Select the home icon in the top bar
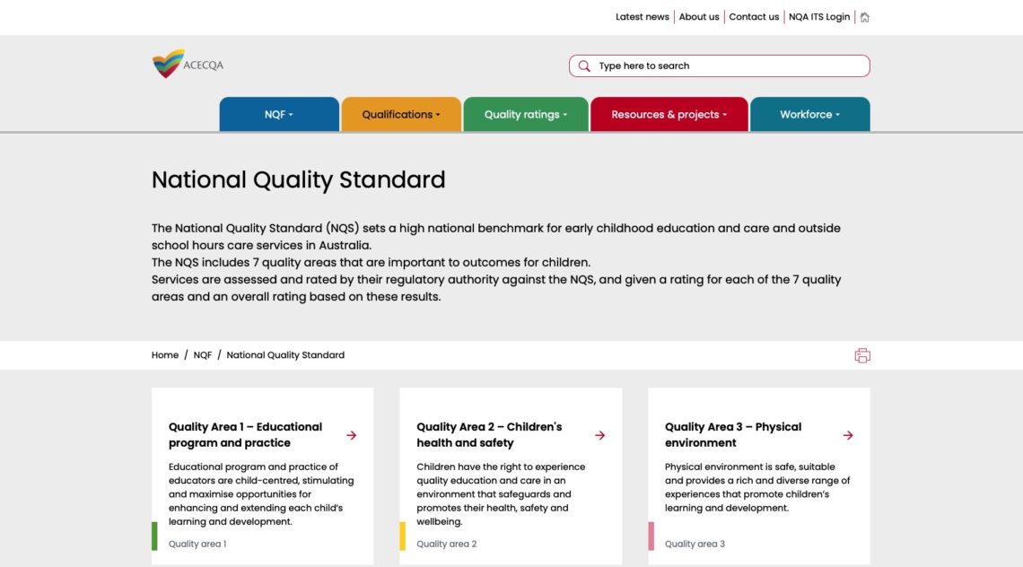 tap(864, 16)
